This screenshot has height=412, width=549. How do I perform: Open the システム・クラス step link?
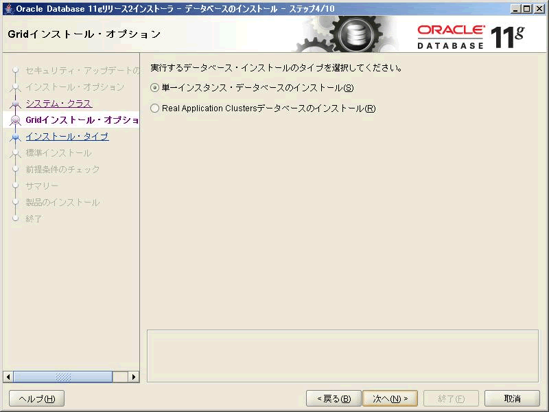[x=58, y=104]
